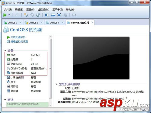Open the 编辑(E) menu
The width and height of the screenshot is (151, 113).
[19, 10]
